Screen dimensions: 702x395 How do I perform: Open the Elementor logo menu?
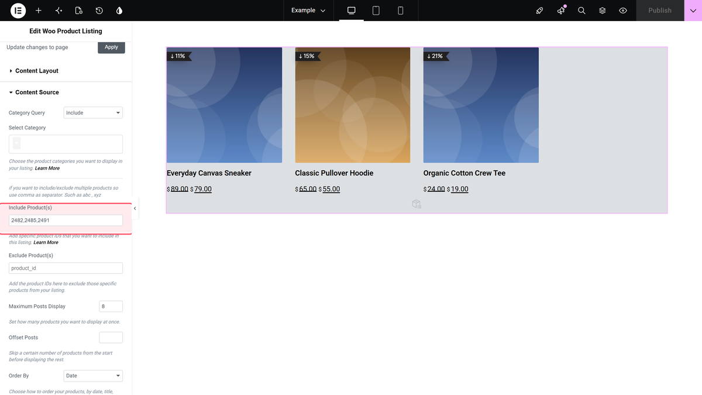[18, 11]
